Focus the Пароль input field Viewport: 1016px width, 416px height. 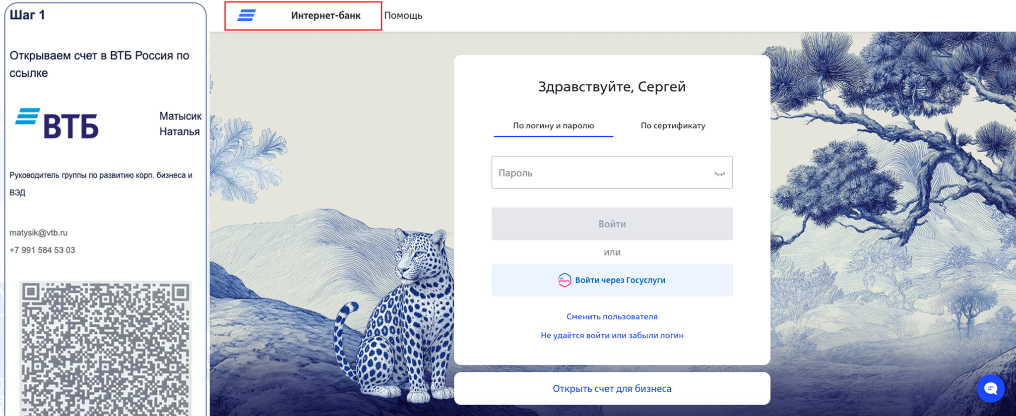pyautogui.click(x=612, y=173)
